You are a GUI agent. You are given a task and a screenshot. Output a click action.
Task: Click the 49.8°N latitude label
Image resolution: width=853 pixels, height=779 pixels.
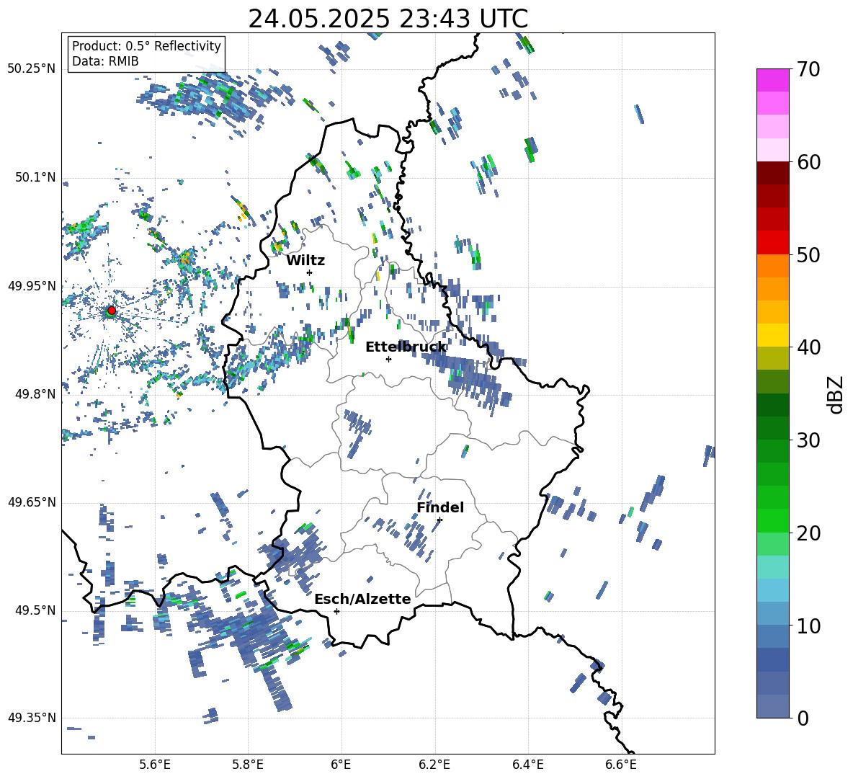tap(36, 394)
